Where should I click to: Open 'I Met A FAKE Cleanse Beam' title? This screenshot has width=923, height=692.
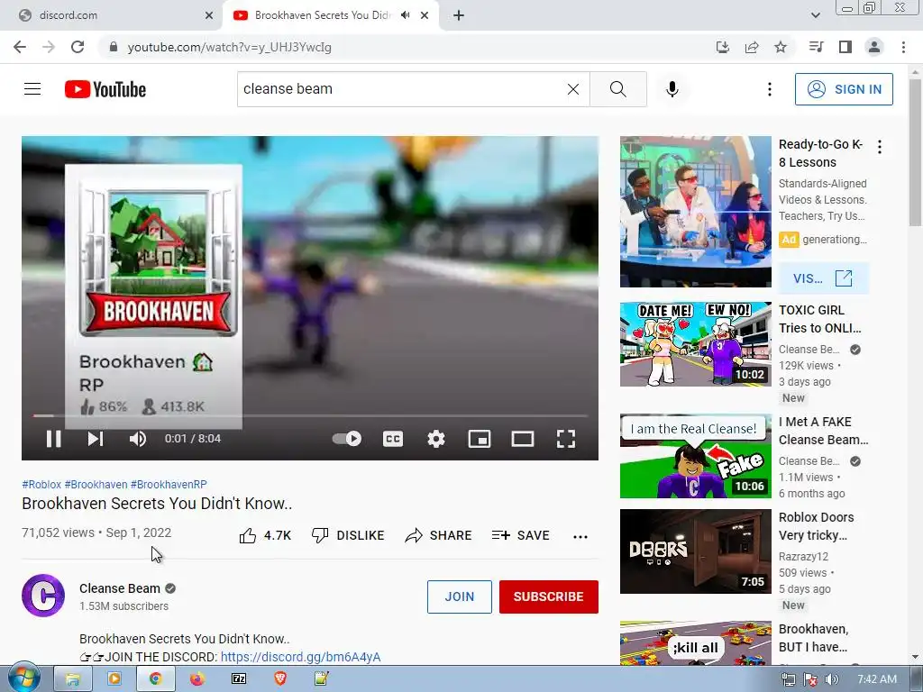click(823, 431)
